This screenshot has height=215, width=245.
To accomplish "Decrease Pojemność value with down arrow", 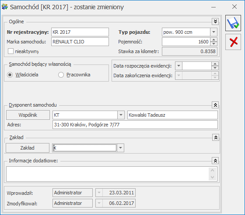I will 214,44.
